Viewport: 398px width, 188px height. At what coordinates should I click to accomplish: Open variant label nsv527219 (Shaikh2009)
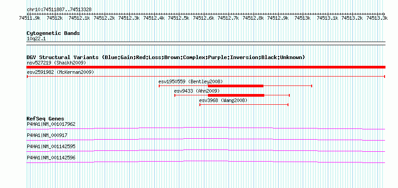click(56, 63)
